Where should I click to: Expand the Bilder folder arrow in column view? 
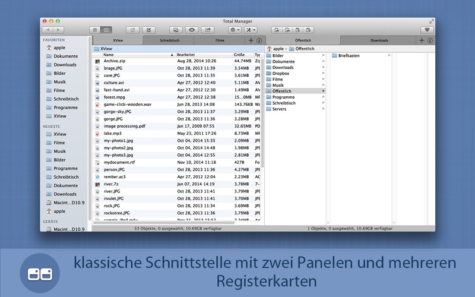(323, 55)
